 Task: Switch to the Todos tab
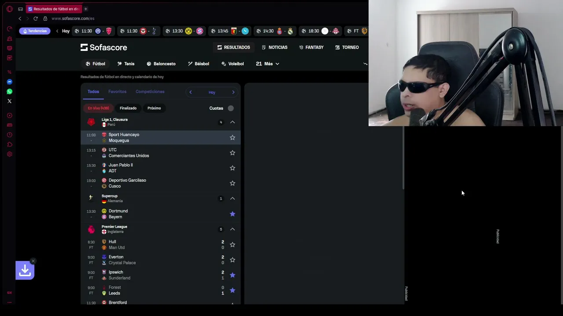pos(93,92)
